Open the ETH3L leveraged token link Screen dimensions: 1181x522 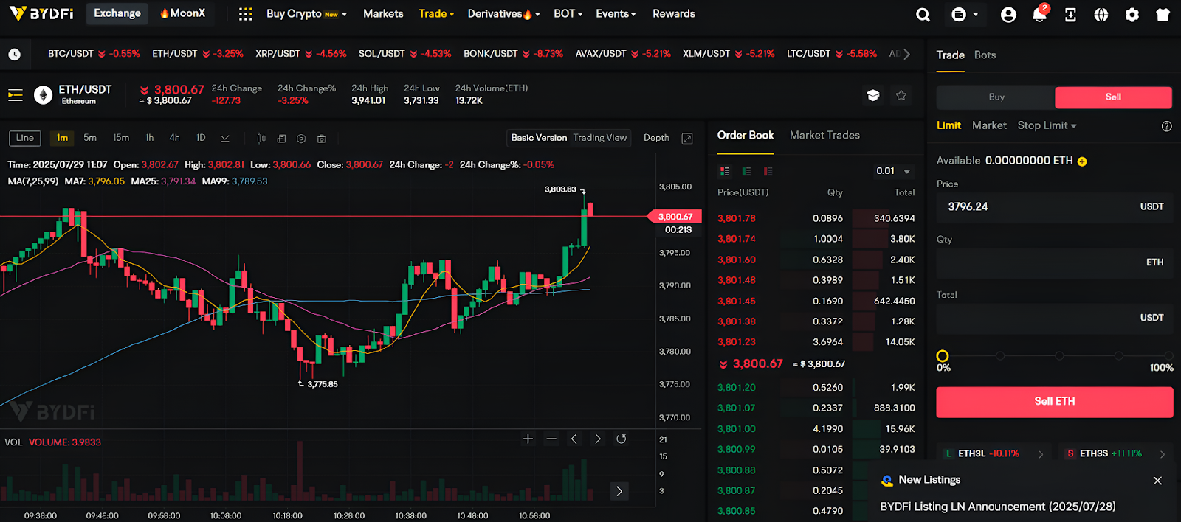point(994,453)
